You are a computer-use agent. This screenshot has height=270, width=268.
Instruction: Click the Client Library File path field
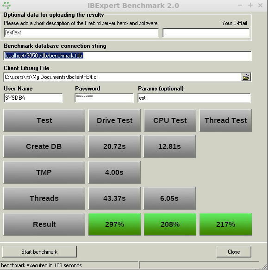pos(122,77)
